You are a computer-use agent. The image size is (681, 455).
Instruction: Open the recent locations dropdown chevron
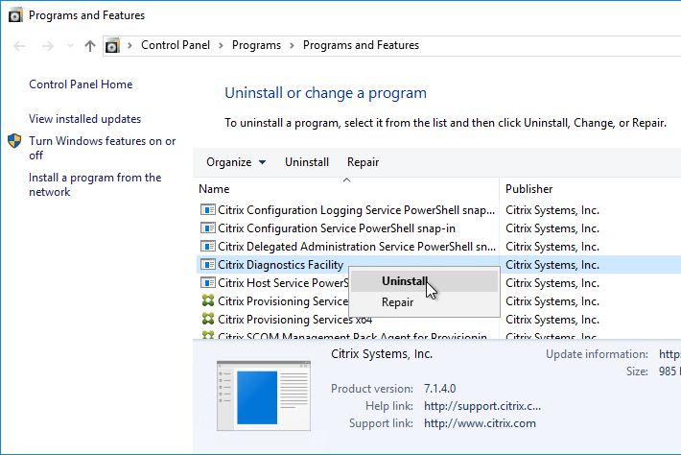[70, 46]
